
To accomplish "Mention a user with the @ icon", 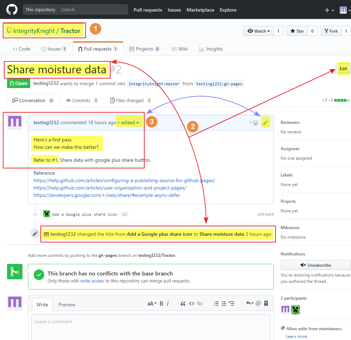I will [258, 304].
